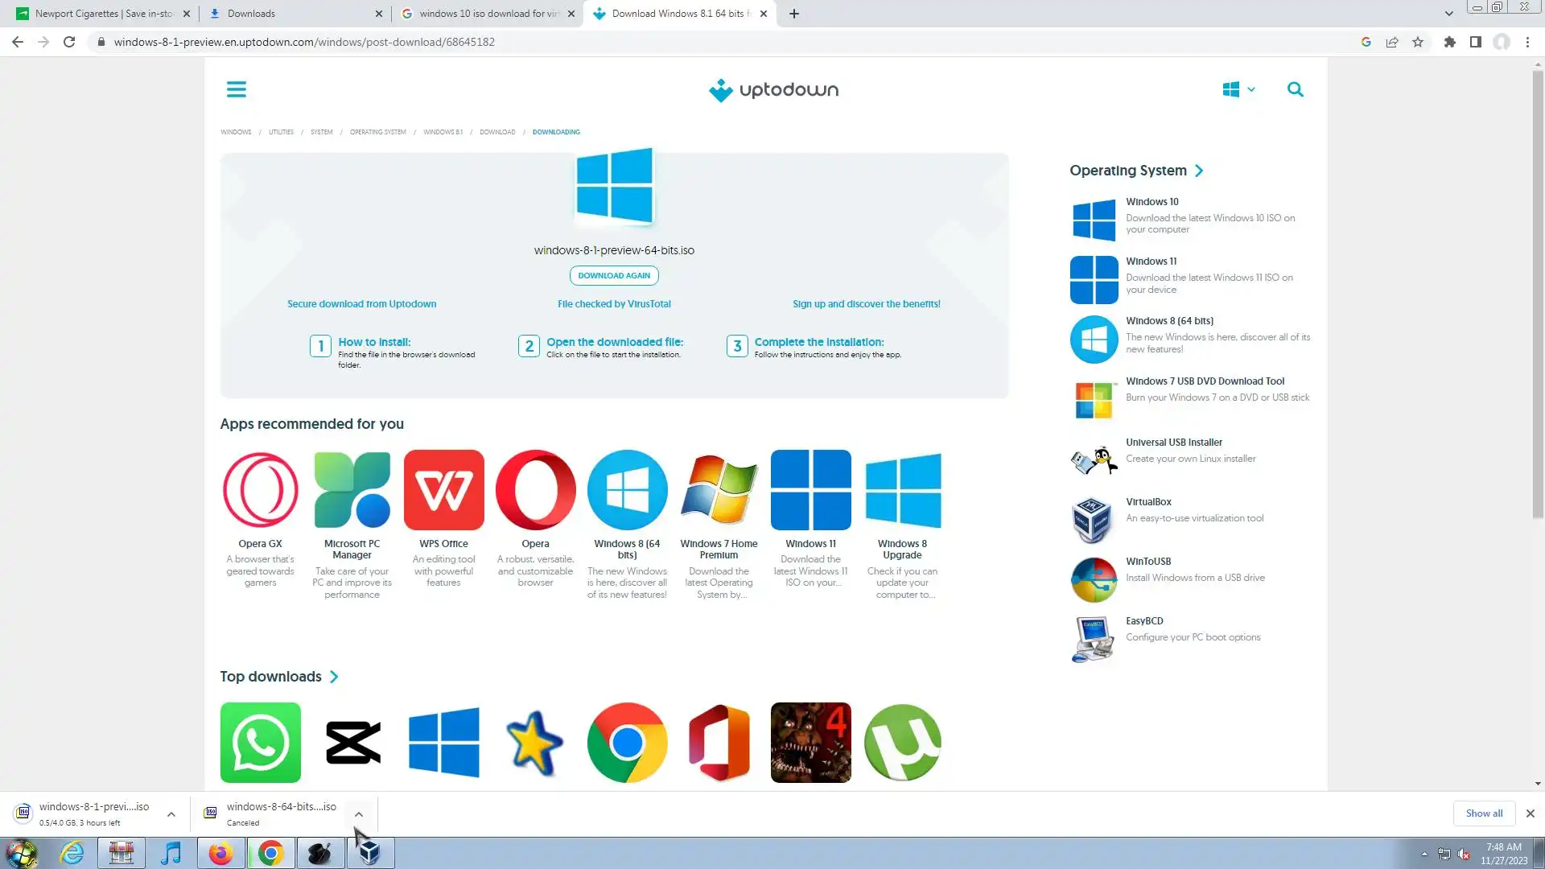Click the VirtualBox icon in sidebar
This screenshot has width=1545, height=869.
point(1093,519)
